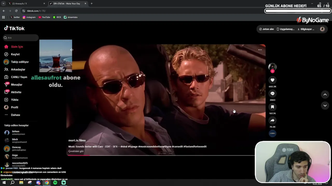Open the three-dot video options menu
The height and width of the screenshot is (186, 332).
pos(260,50)
